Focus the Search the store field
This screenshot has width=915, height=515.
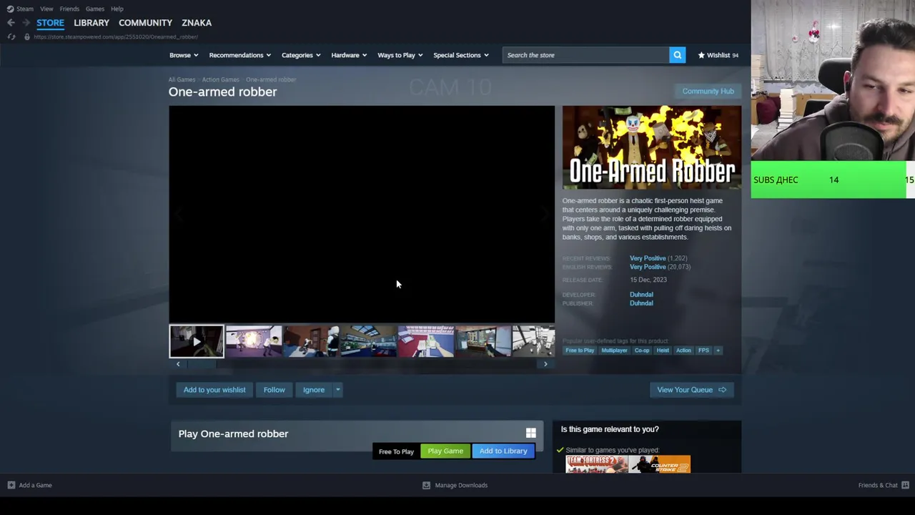[585, 55]
